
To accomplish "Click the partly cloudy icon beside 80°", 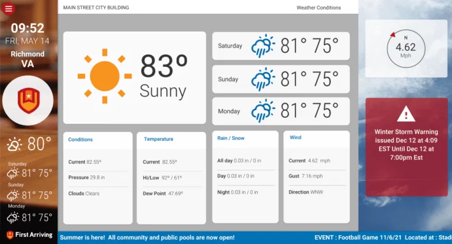I will tap(15, 144).
